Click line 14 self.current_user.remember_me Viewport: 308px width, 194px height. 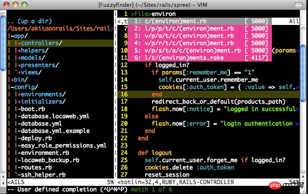pos(208,80)
